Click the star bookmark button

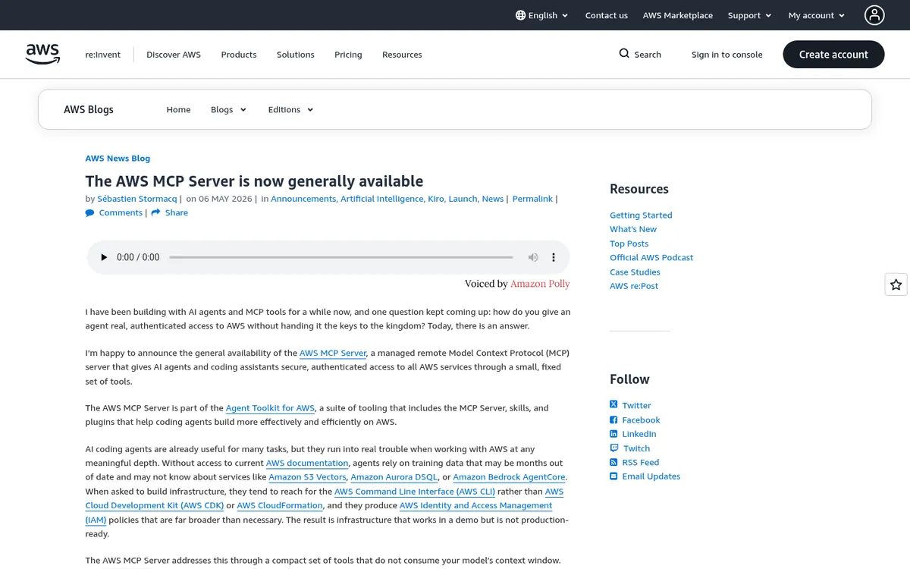pyautogui.click(x=896, y=284)
